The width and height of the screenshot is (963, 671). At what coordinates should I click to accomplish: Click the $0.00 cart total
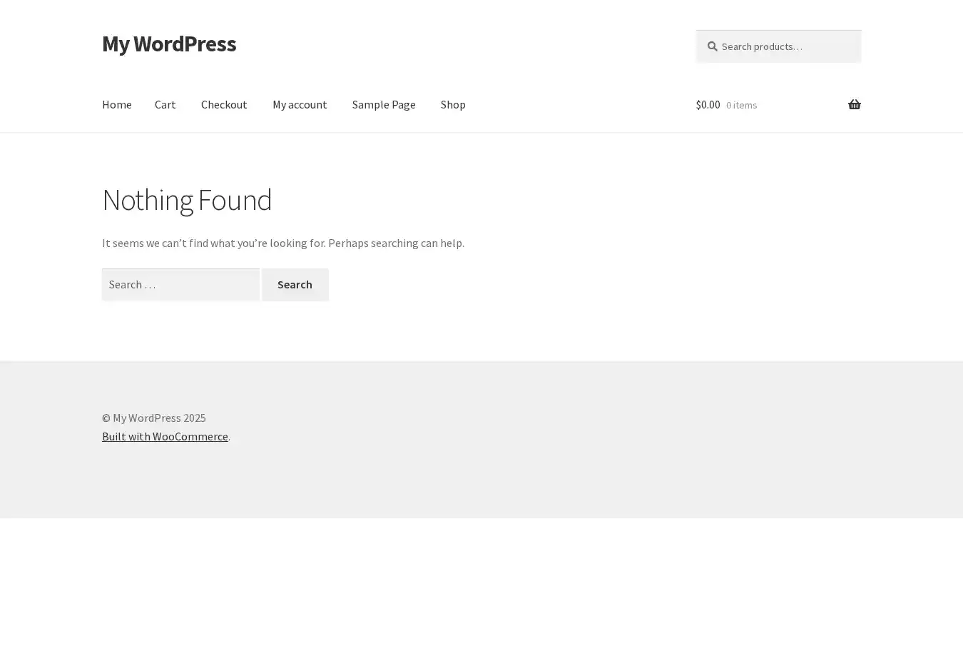click(708, 105)
